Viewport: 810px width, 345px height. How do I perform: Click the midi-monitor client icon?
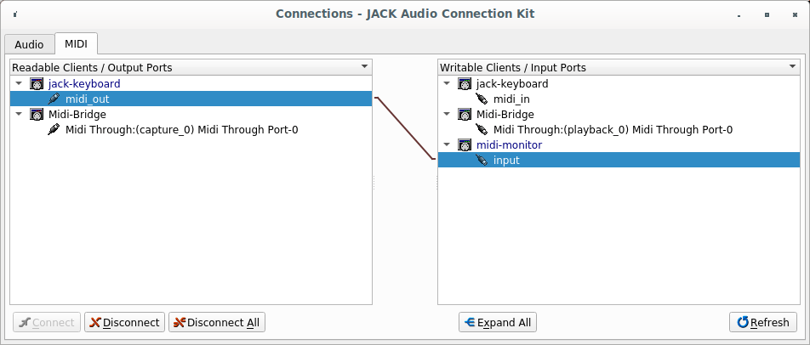pos(465,145)
